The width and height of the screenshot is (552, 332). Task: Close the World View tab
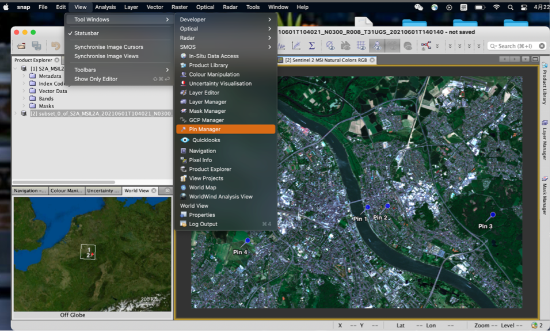[x=154, y=191]
